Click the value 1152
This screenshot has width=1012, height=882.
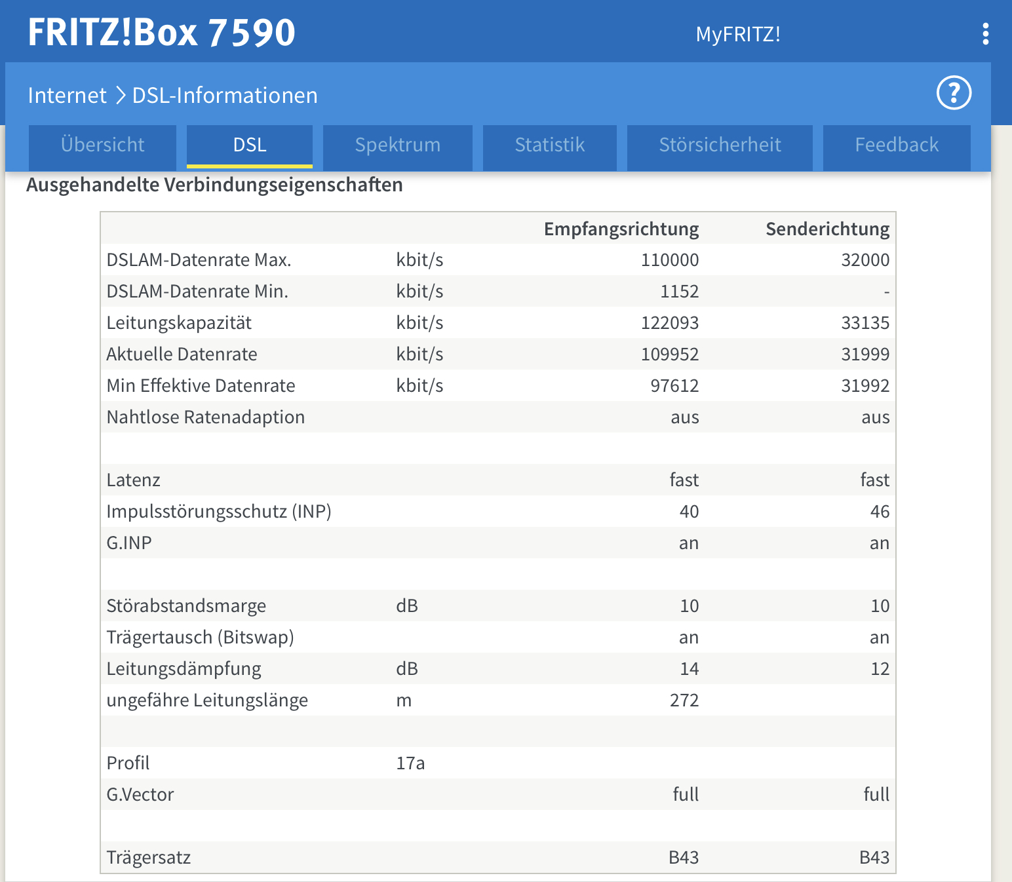tap(679, 292)
